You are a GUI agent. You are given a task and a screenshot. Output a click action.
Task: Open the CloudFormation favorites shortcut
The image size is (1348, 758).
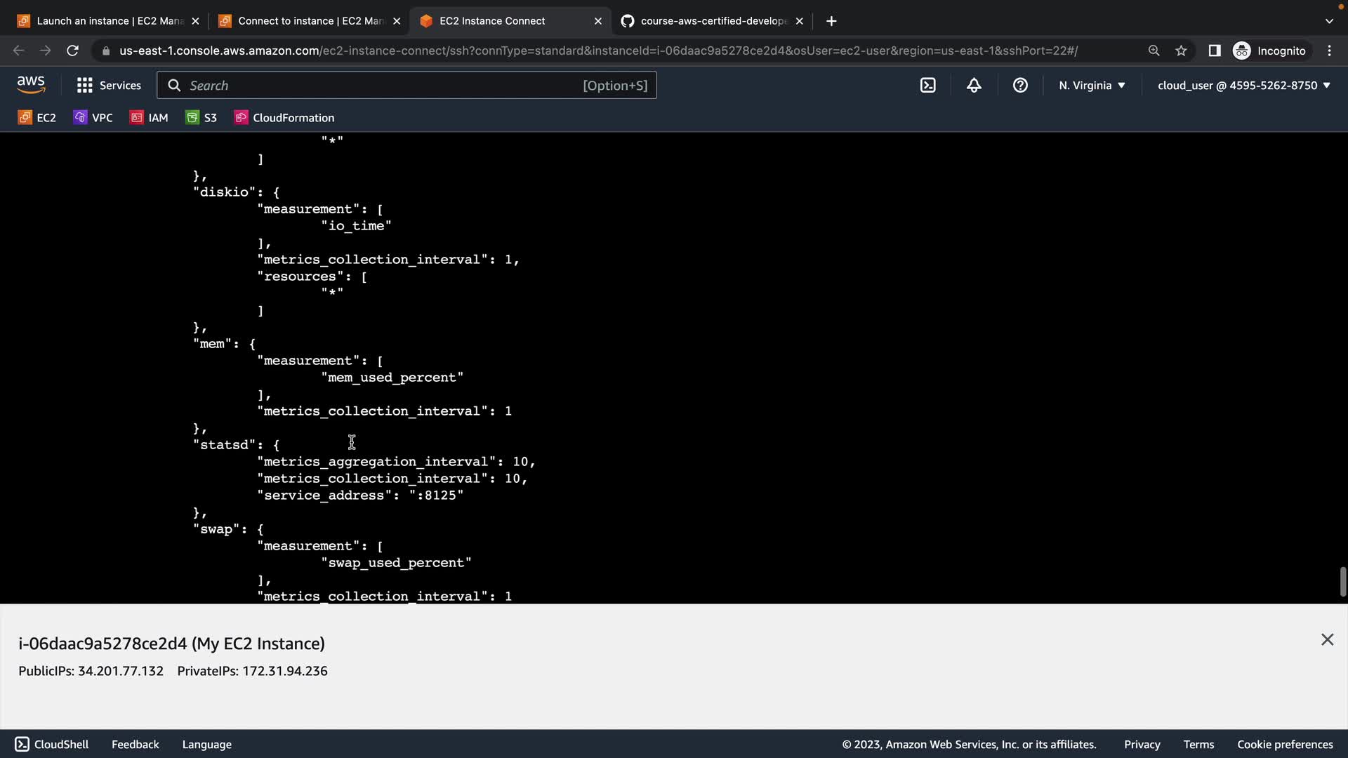click(284, 118)
